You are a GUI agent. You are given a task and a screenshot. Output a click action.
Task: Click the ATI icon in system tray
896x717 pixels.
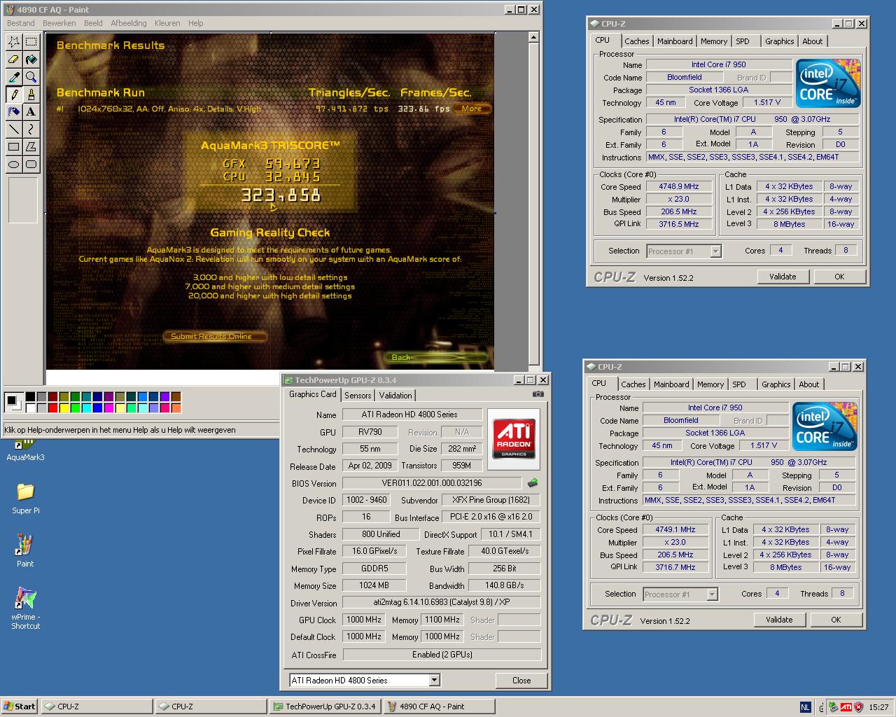846,706
